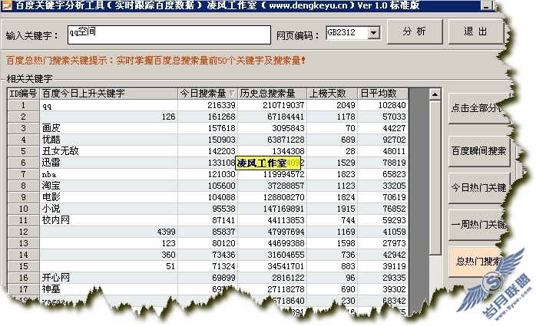The height and width of the screenshot is (326, 536).
Task: Click the 百度瞬间搜索 button
Action: [479, 151]
